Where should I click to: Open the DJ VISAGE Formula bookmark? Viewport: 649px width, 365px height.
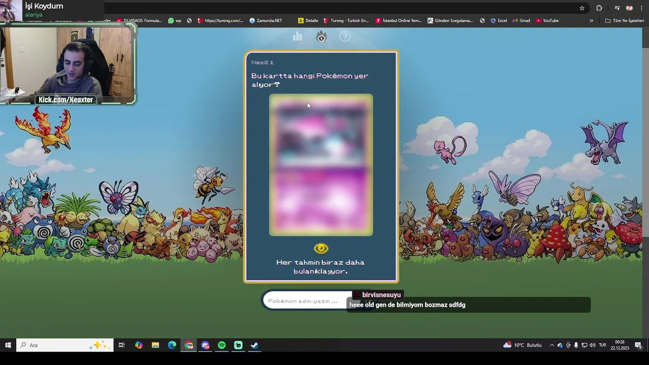pos(139,21)
